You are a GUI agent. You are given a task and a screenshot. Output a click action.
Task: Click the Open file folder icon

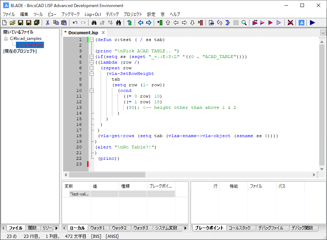click(x=12, y=23)
